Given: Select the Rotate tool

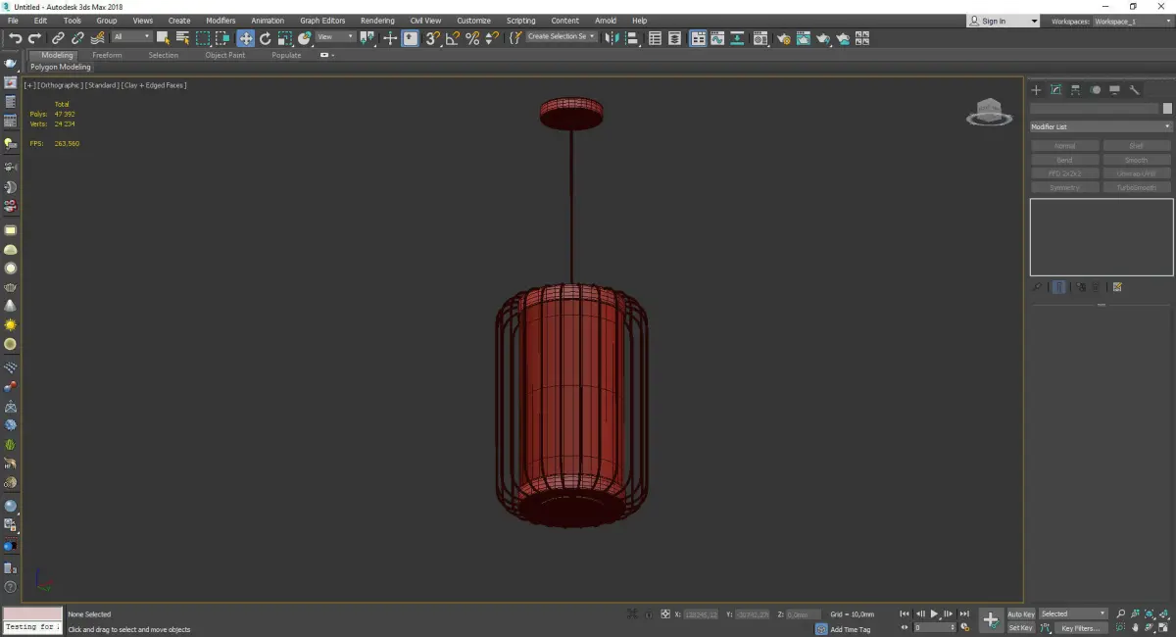Looking at the screenshot, I should tap(265, 38).
